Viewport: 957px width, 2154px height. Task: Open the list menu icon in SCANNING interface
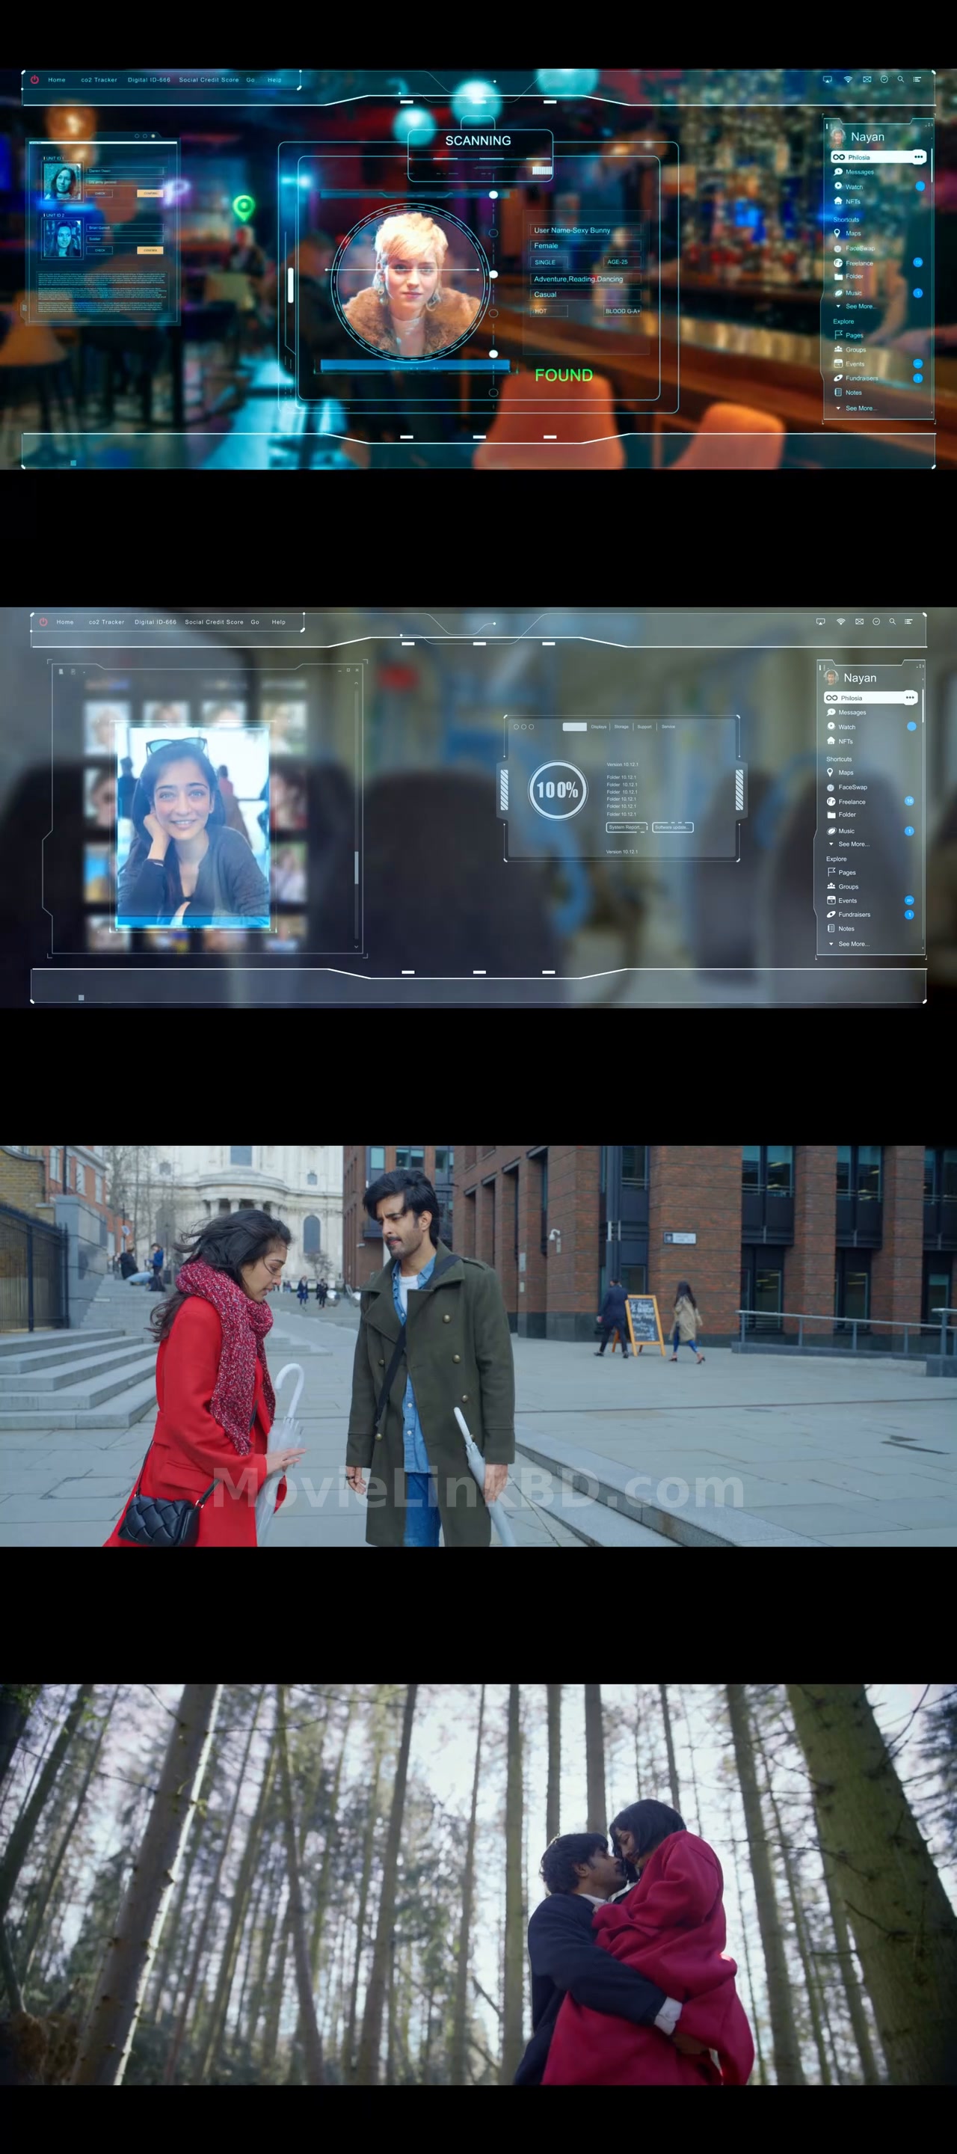[x=917, y=79]
